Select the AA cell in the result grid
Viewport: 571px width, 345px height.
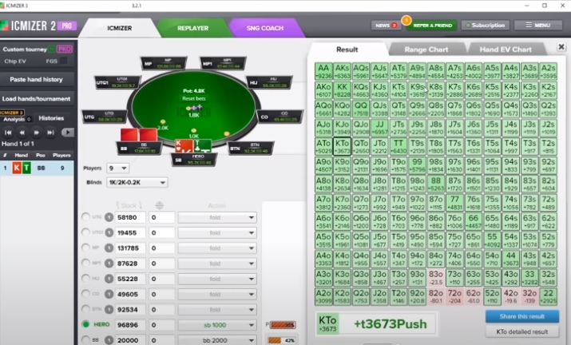(x=323, y=71)
